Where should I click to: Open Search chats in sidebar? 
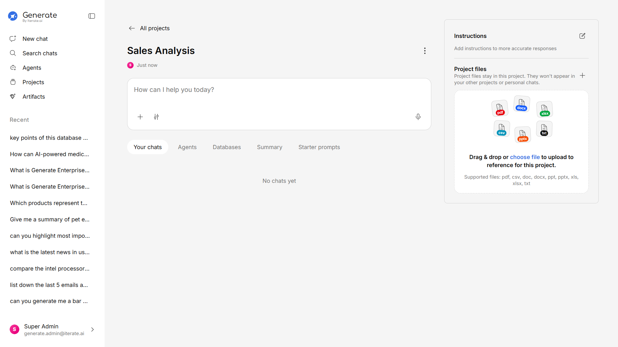point(40,53)
